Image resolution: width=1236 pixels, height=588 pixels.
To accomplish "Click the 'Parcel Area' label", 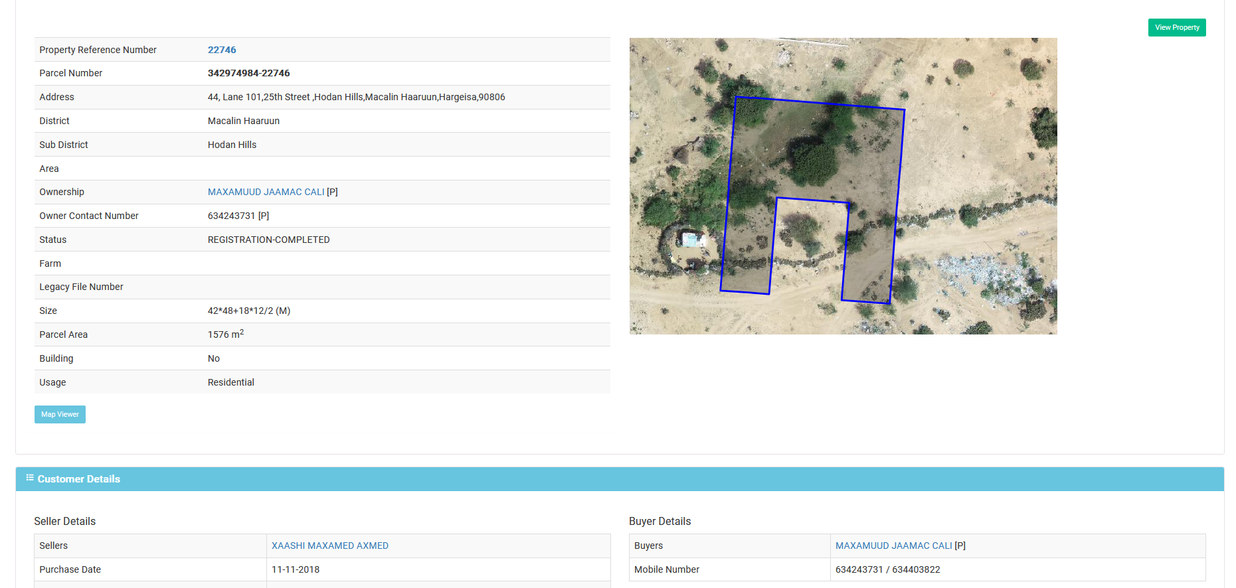I will 64,334.
